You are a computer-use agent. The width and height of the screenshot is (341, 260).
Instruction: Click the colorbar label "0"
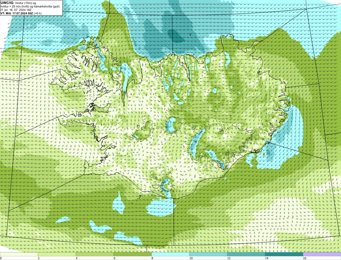[1, 258]
